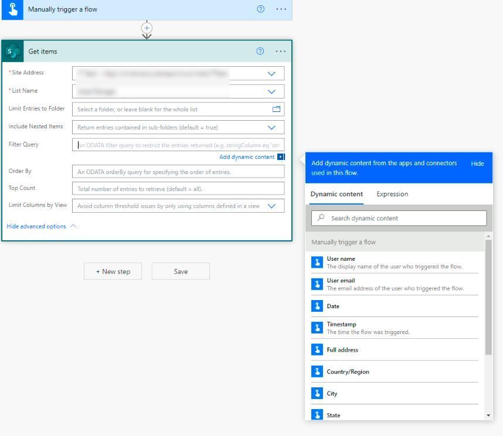The width and height of the screenshot is (503, 436).
Task: Open the Get items ellipsis menu
Action: point(281,52)
